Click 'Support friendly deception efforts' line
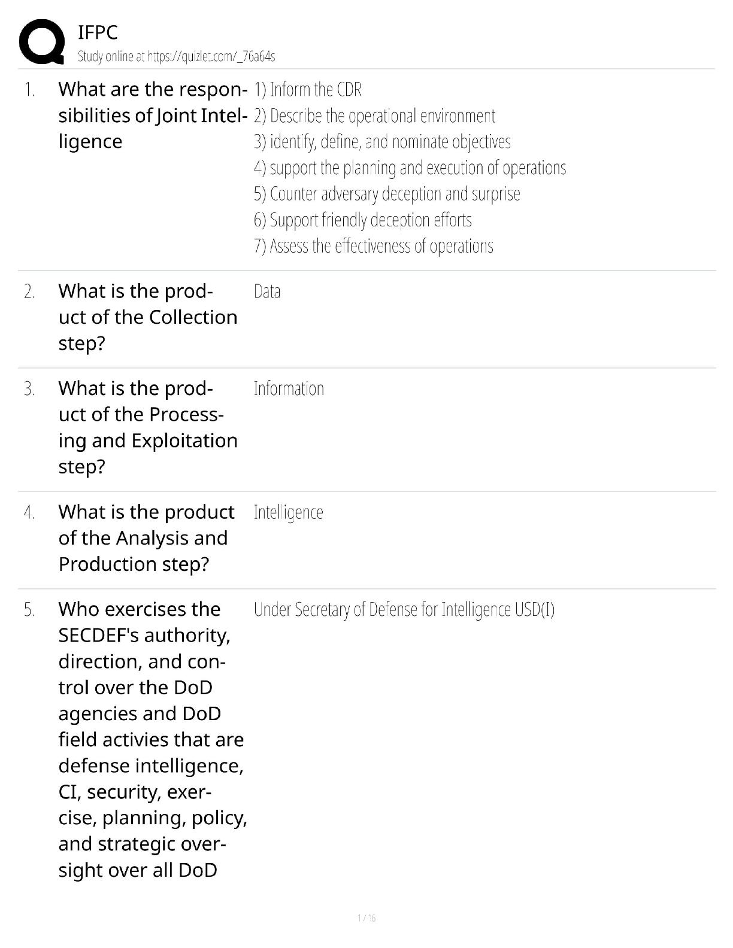This screenshot has width=733, height=948. [363, 220]
